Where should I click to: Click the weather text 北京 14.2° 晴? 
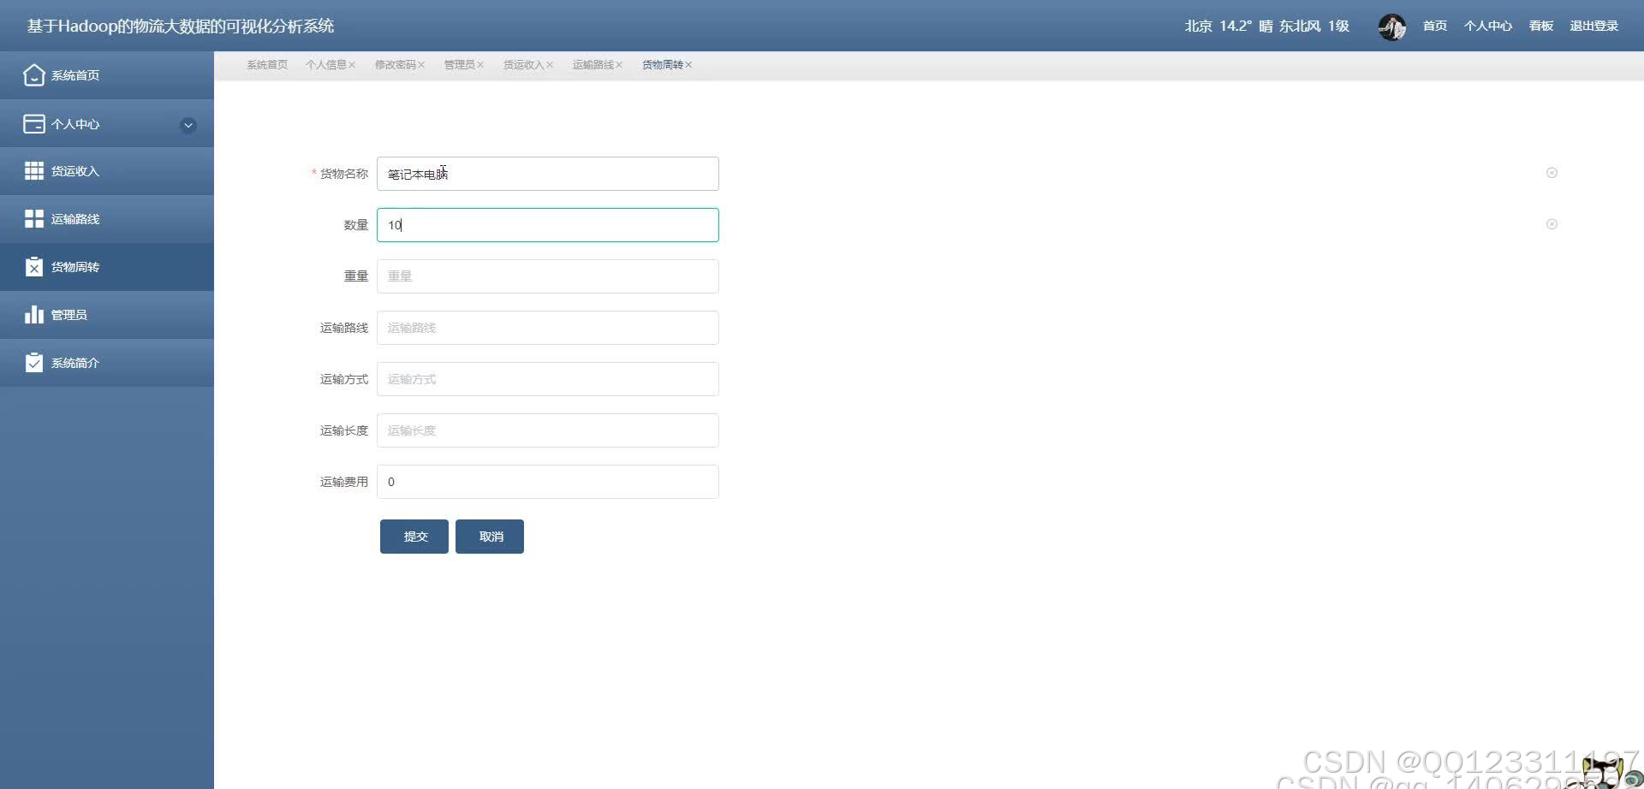click(1229, 27)
